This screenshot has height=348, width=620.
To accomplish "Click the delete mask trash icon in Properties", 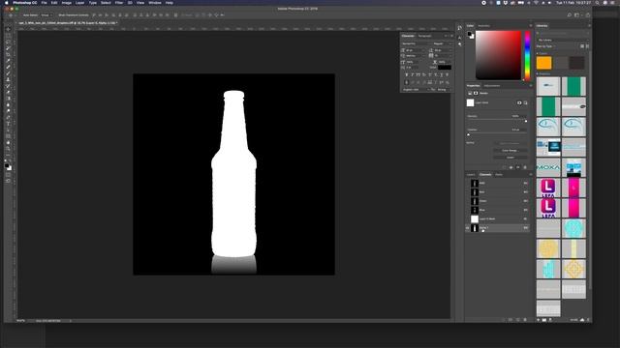I will [x=525, y=167].
